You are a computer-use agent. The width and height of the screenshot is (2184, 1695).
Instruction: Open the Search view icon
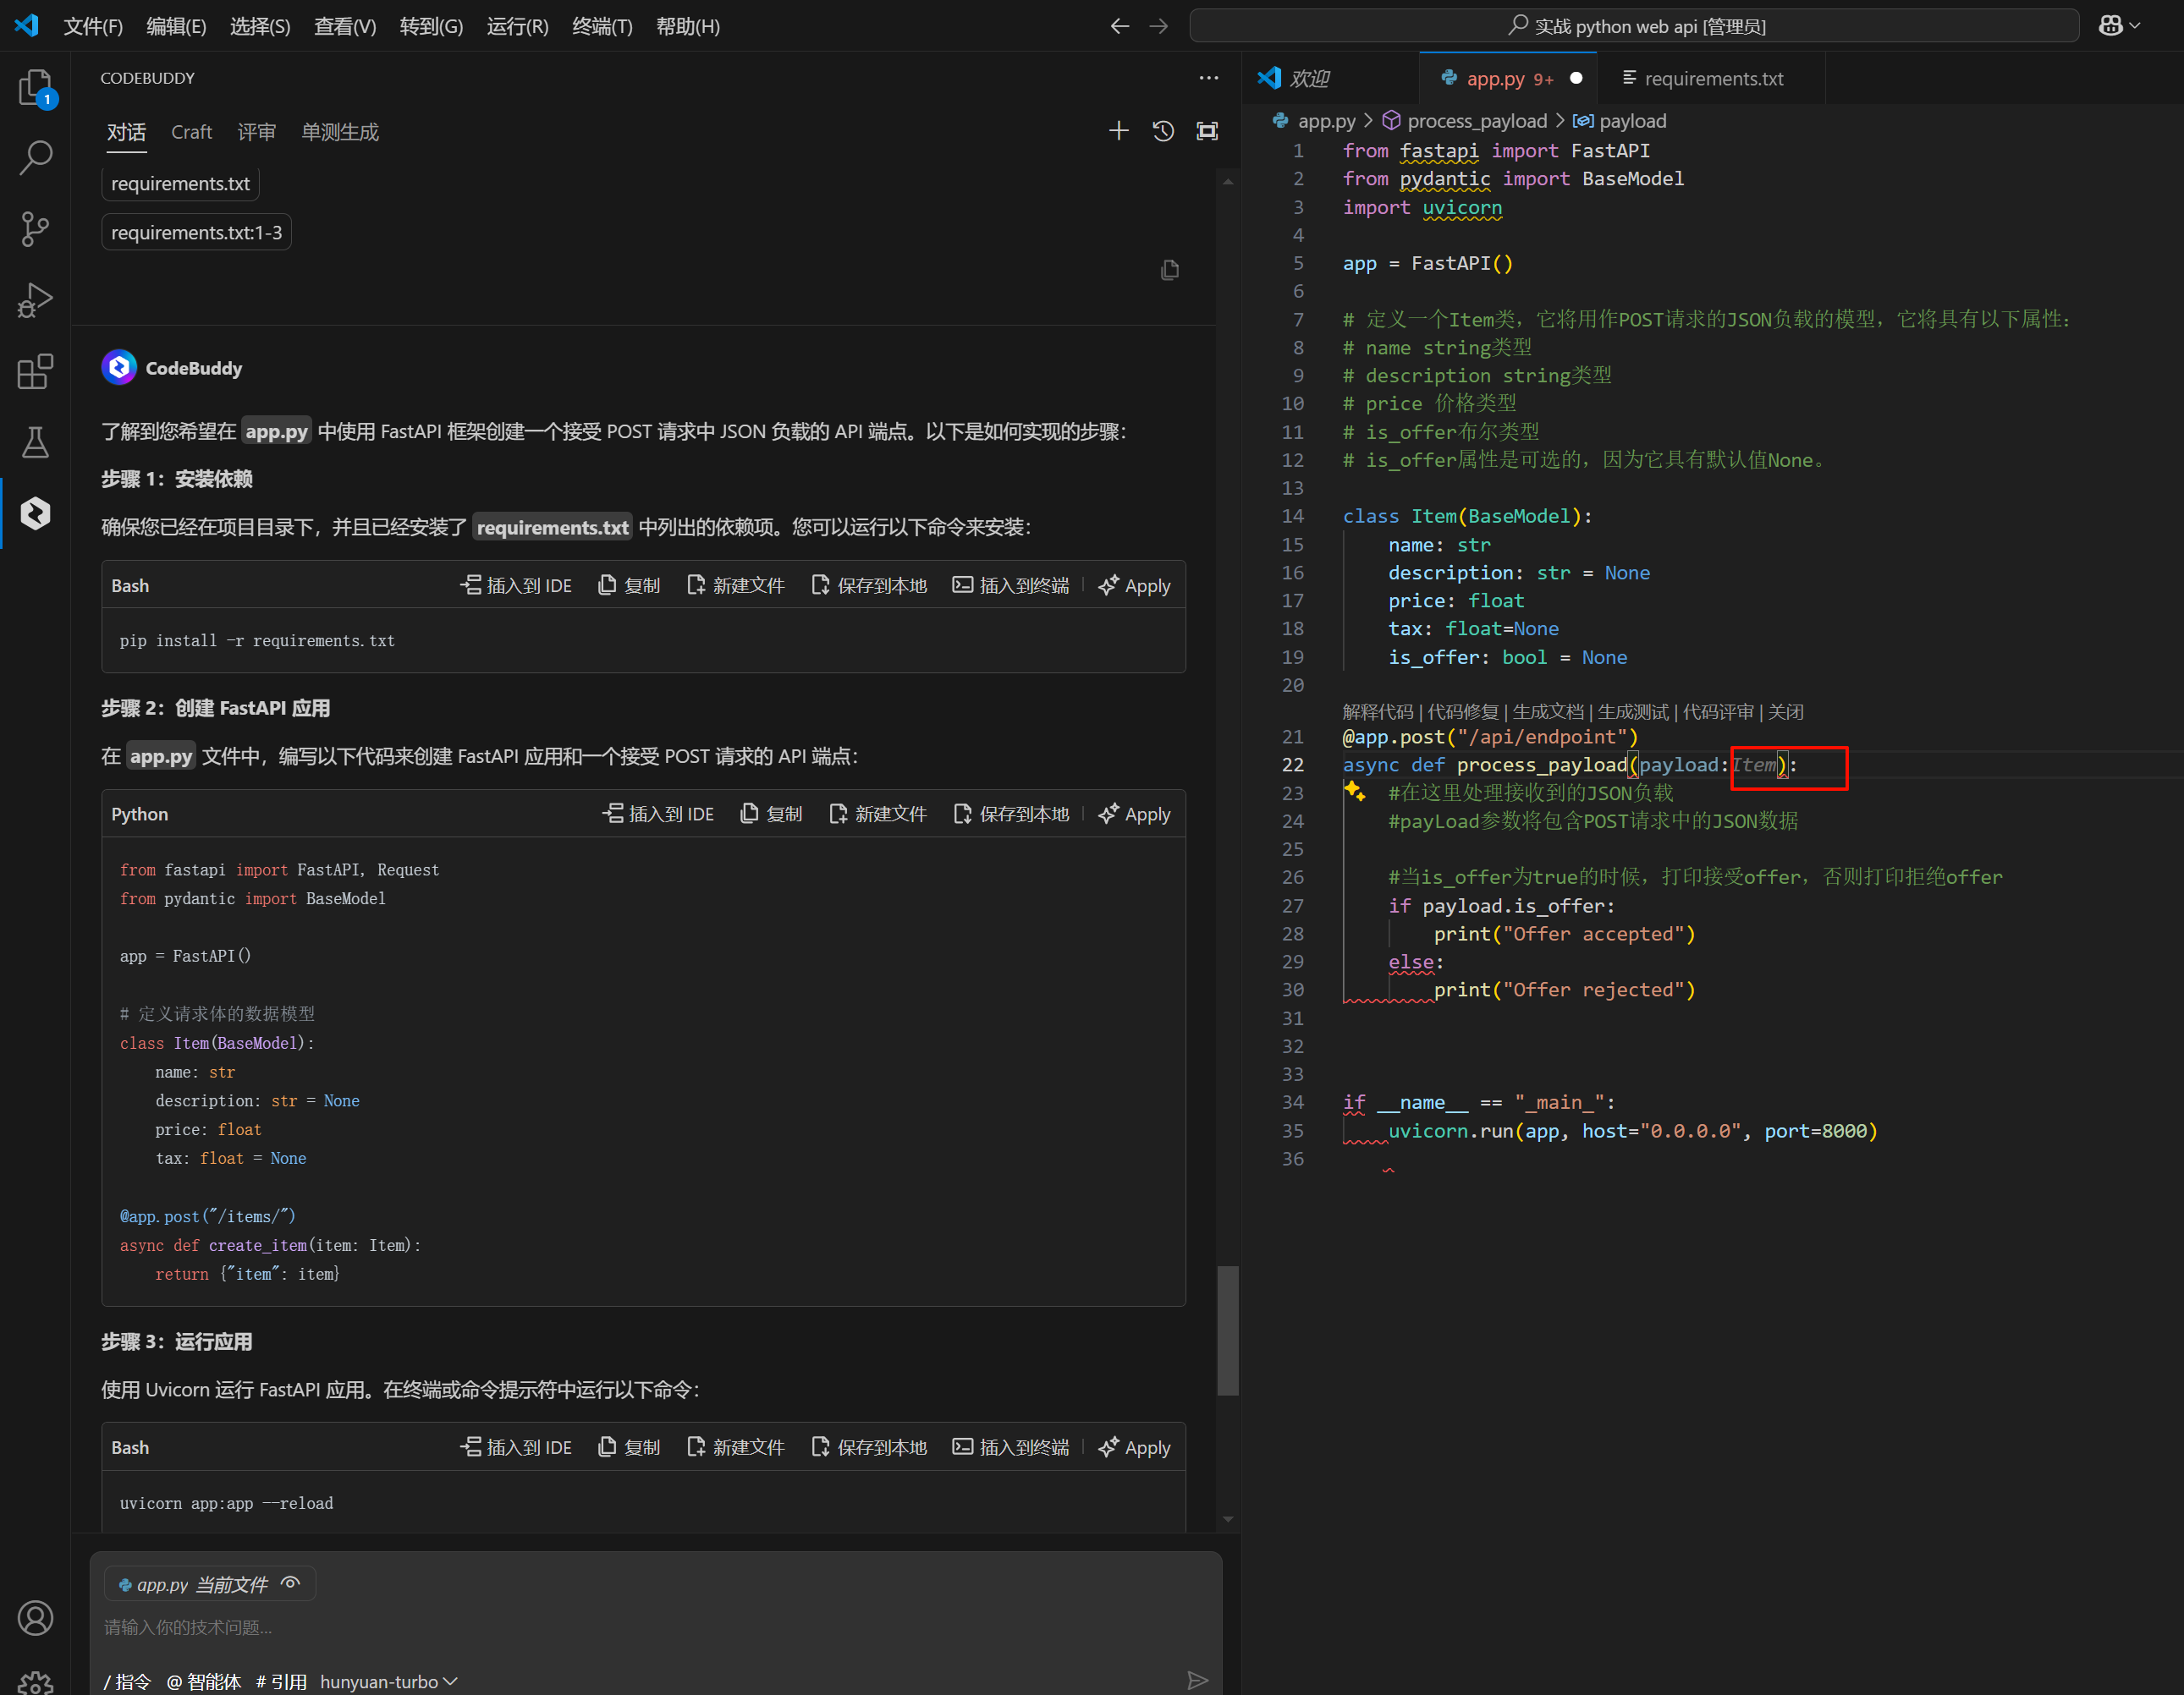coord(35,158)
